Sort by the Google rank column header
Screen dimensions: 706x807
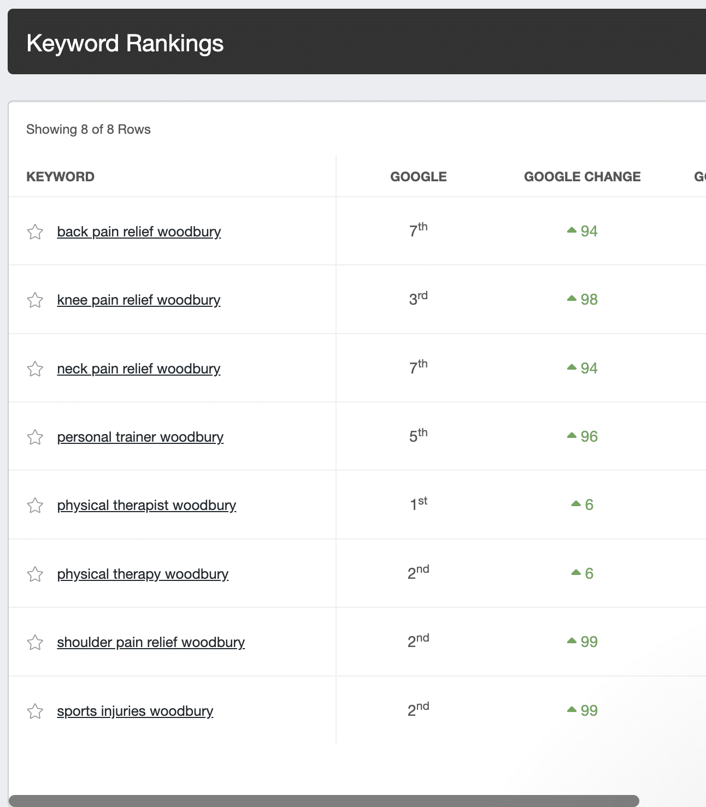(x=419, y=177)
